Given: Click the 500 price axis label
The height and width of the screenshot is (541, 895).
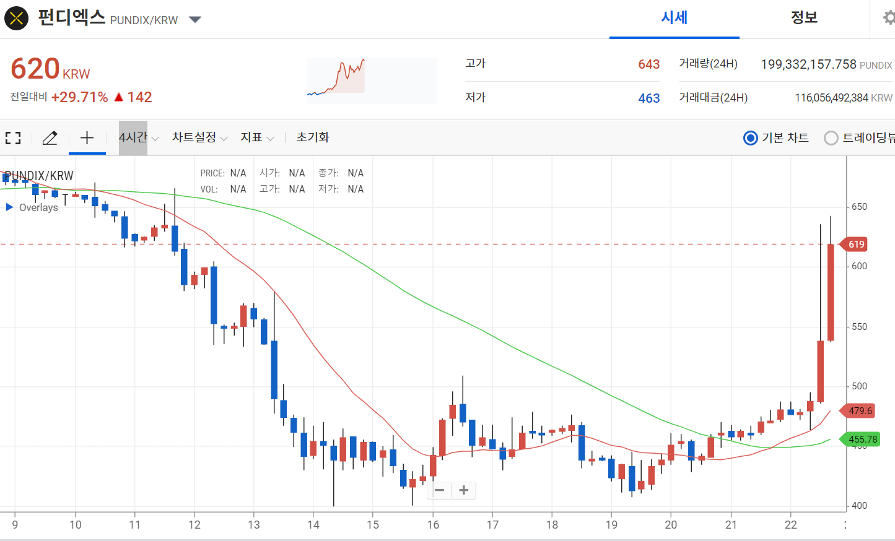Looking at the screenshot, I should (860, 386).
